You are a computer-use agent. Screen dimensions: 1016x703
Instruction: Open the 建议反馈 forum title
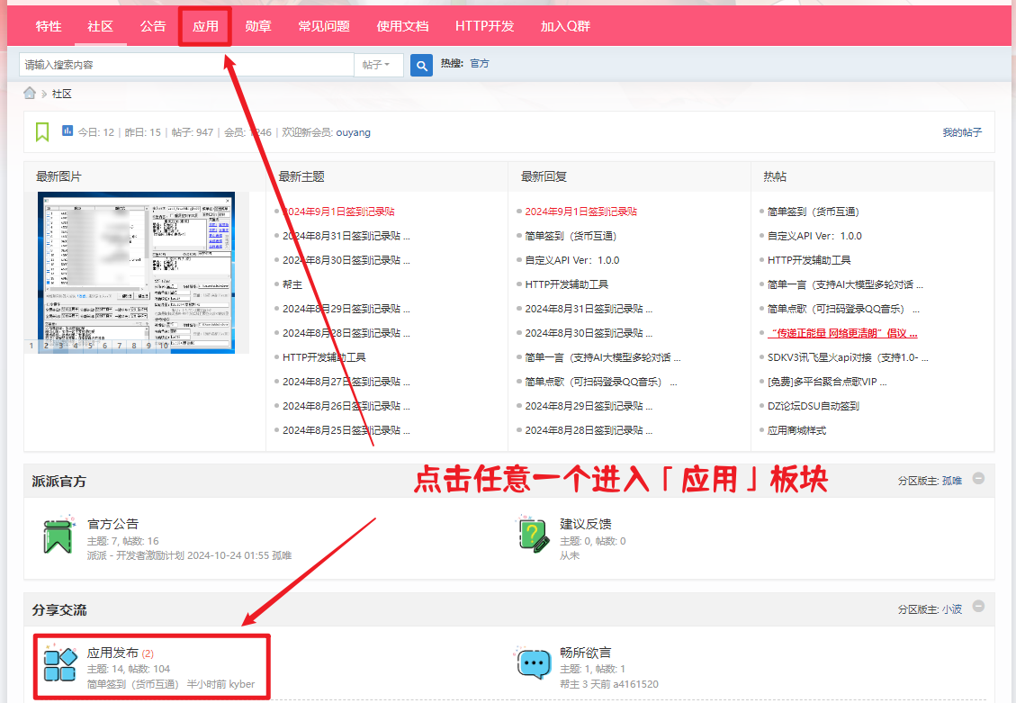(586, 524)
